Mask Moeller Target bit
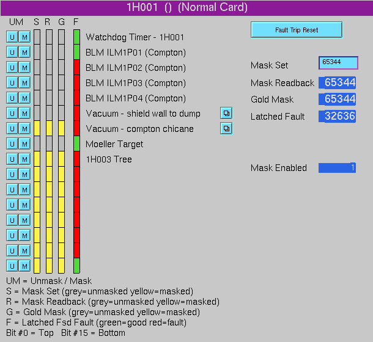The image size is (373, 342). [24, 144]
